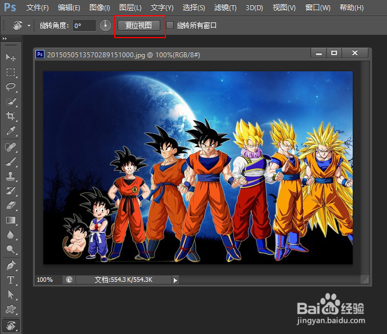Screen dimensions: 387x334
Task: Open the document info arrow menu
Action: (x=175, y=280)
